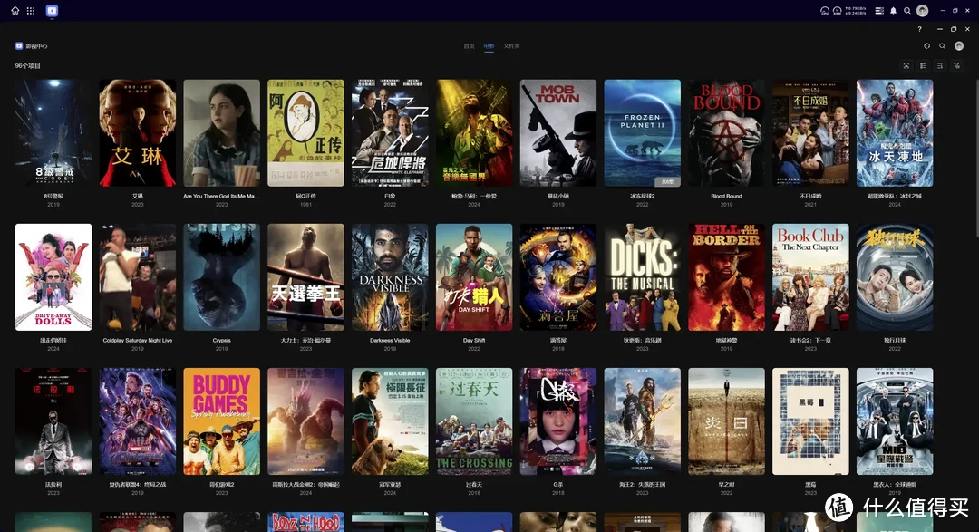Screen dimensions: 979x532
Task: Open the sort options icon
Action: tap(939, 65)
